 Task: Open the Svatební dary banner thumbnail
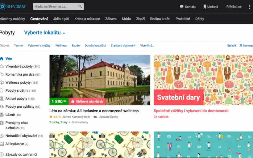203,80
